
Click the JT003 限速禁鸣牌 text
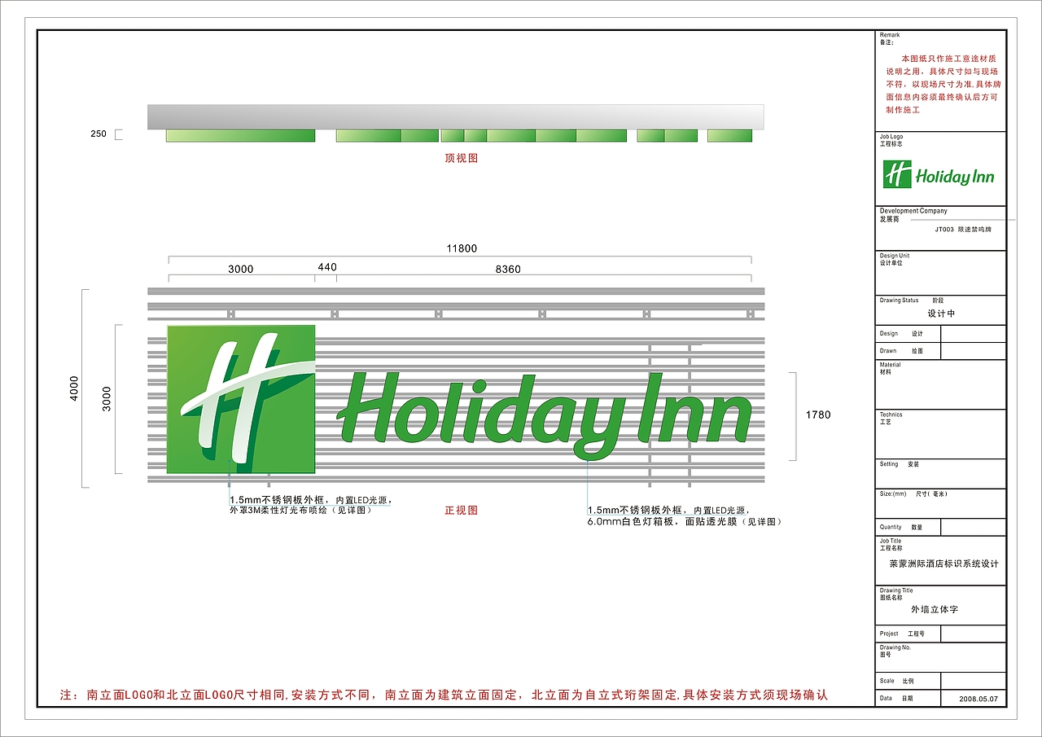point(964,230)
